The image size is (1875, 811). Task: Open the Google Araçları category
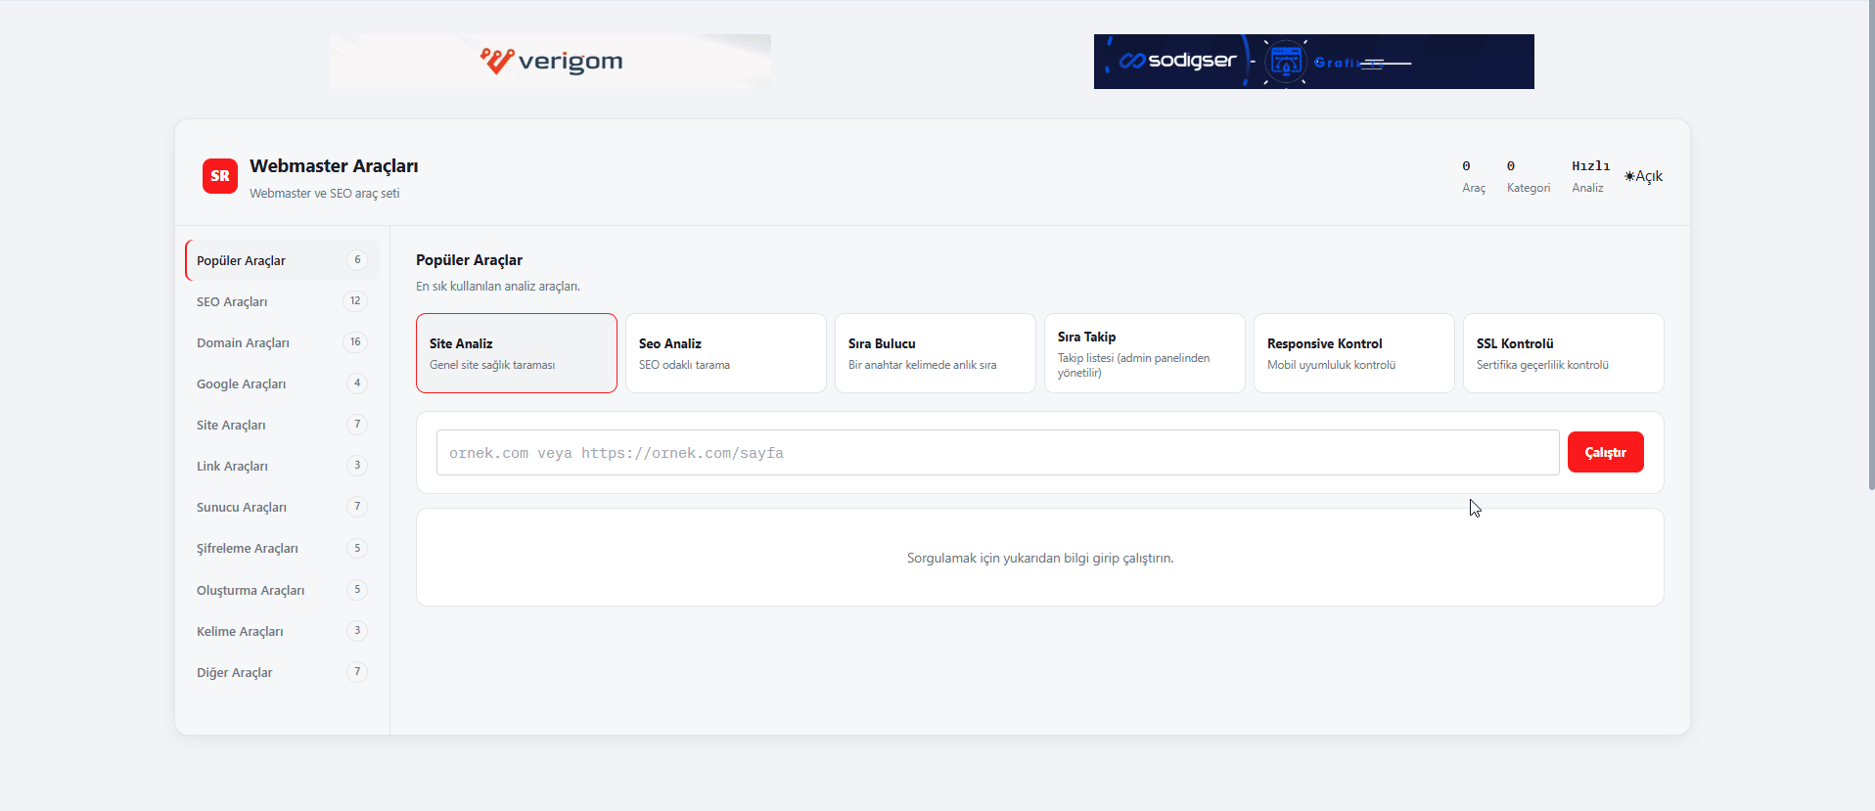click(x=282, y=383)
